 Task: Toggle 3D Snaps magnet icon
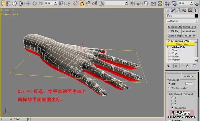[x=75, y=3]
